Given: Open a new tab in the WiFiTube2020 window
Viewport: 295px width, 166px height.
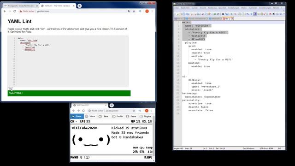Looking at the screenshot, I should click(112, 105).
